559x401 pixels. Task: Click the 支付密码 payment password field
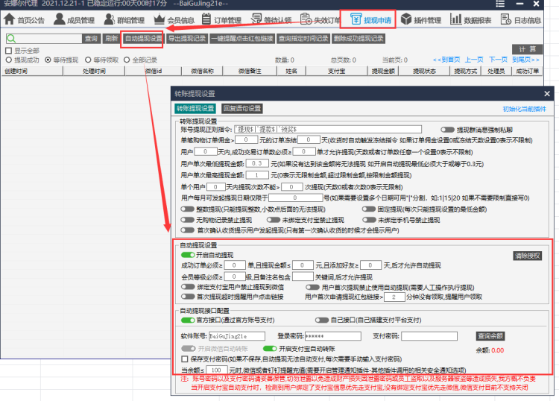pyautogui.click(x=432, y=336)
